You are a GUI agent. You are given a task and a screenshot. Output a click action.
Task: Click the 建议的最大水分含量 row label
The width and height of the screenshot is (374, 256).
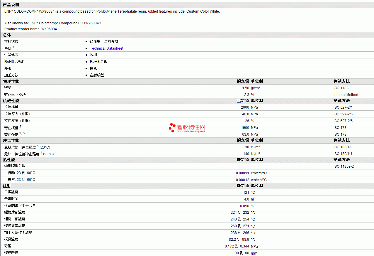click(x=20, y=206)
